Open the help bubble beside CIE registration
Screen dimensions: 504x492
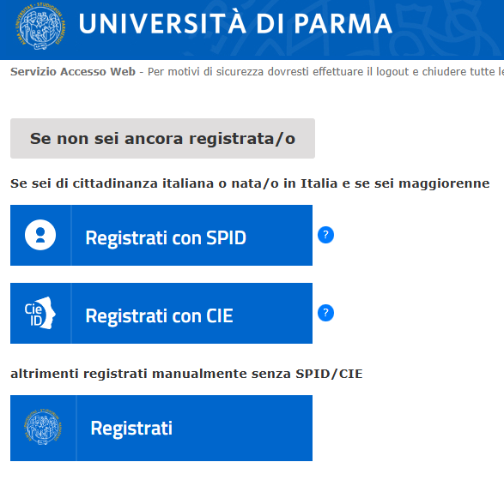tap(325, 313)
